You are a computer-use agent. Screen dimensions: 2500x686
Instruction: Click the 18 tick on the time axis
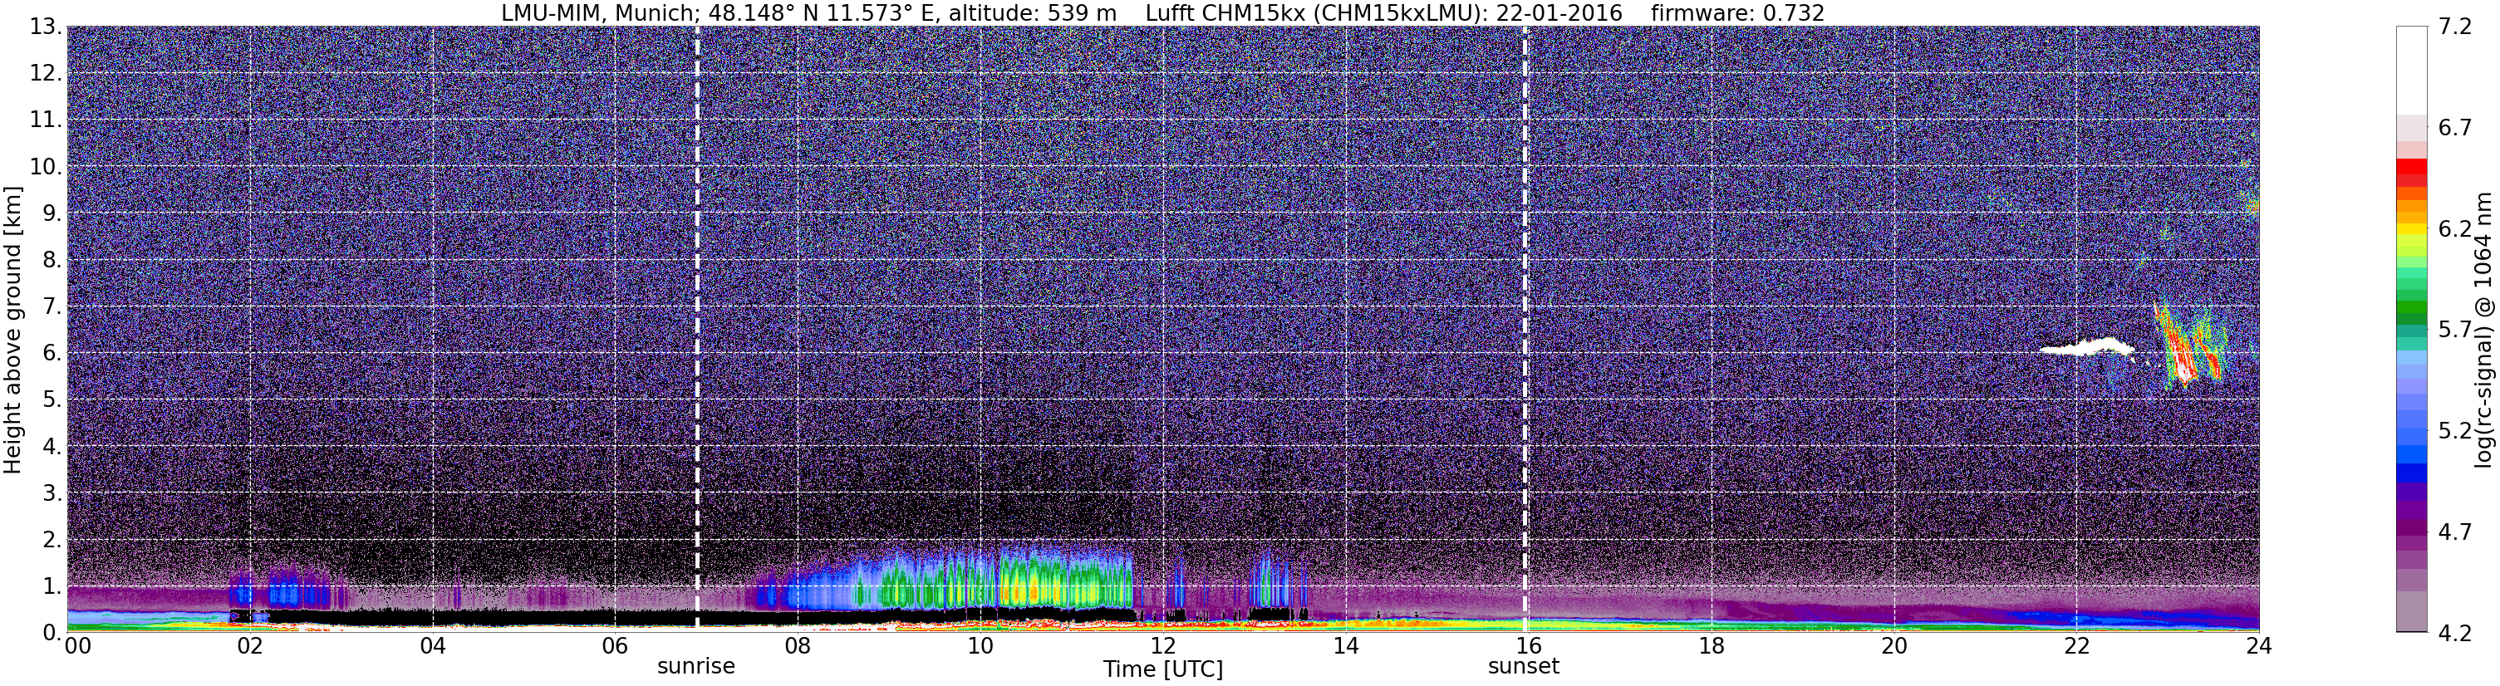tap(1711, 646)
